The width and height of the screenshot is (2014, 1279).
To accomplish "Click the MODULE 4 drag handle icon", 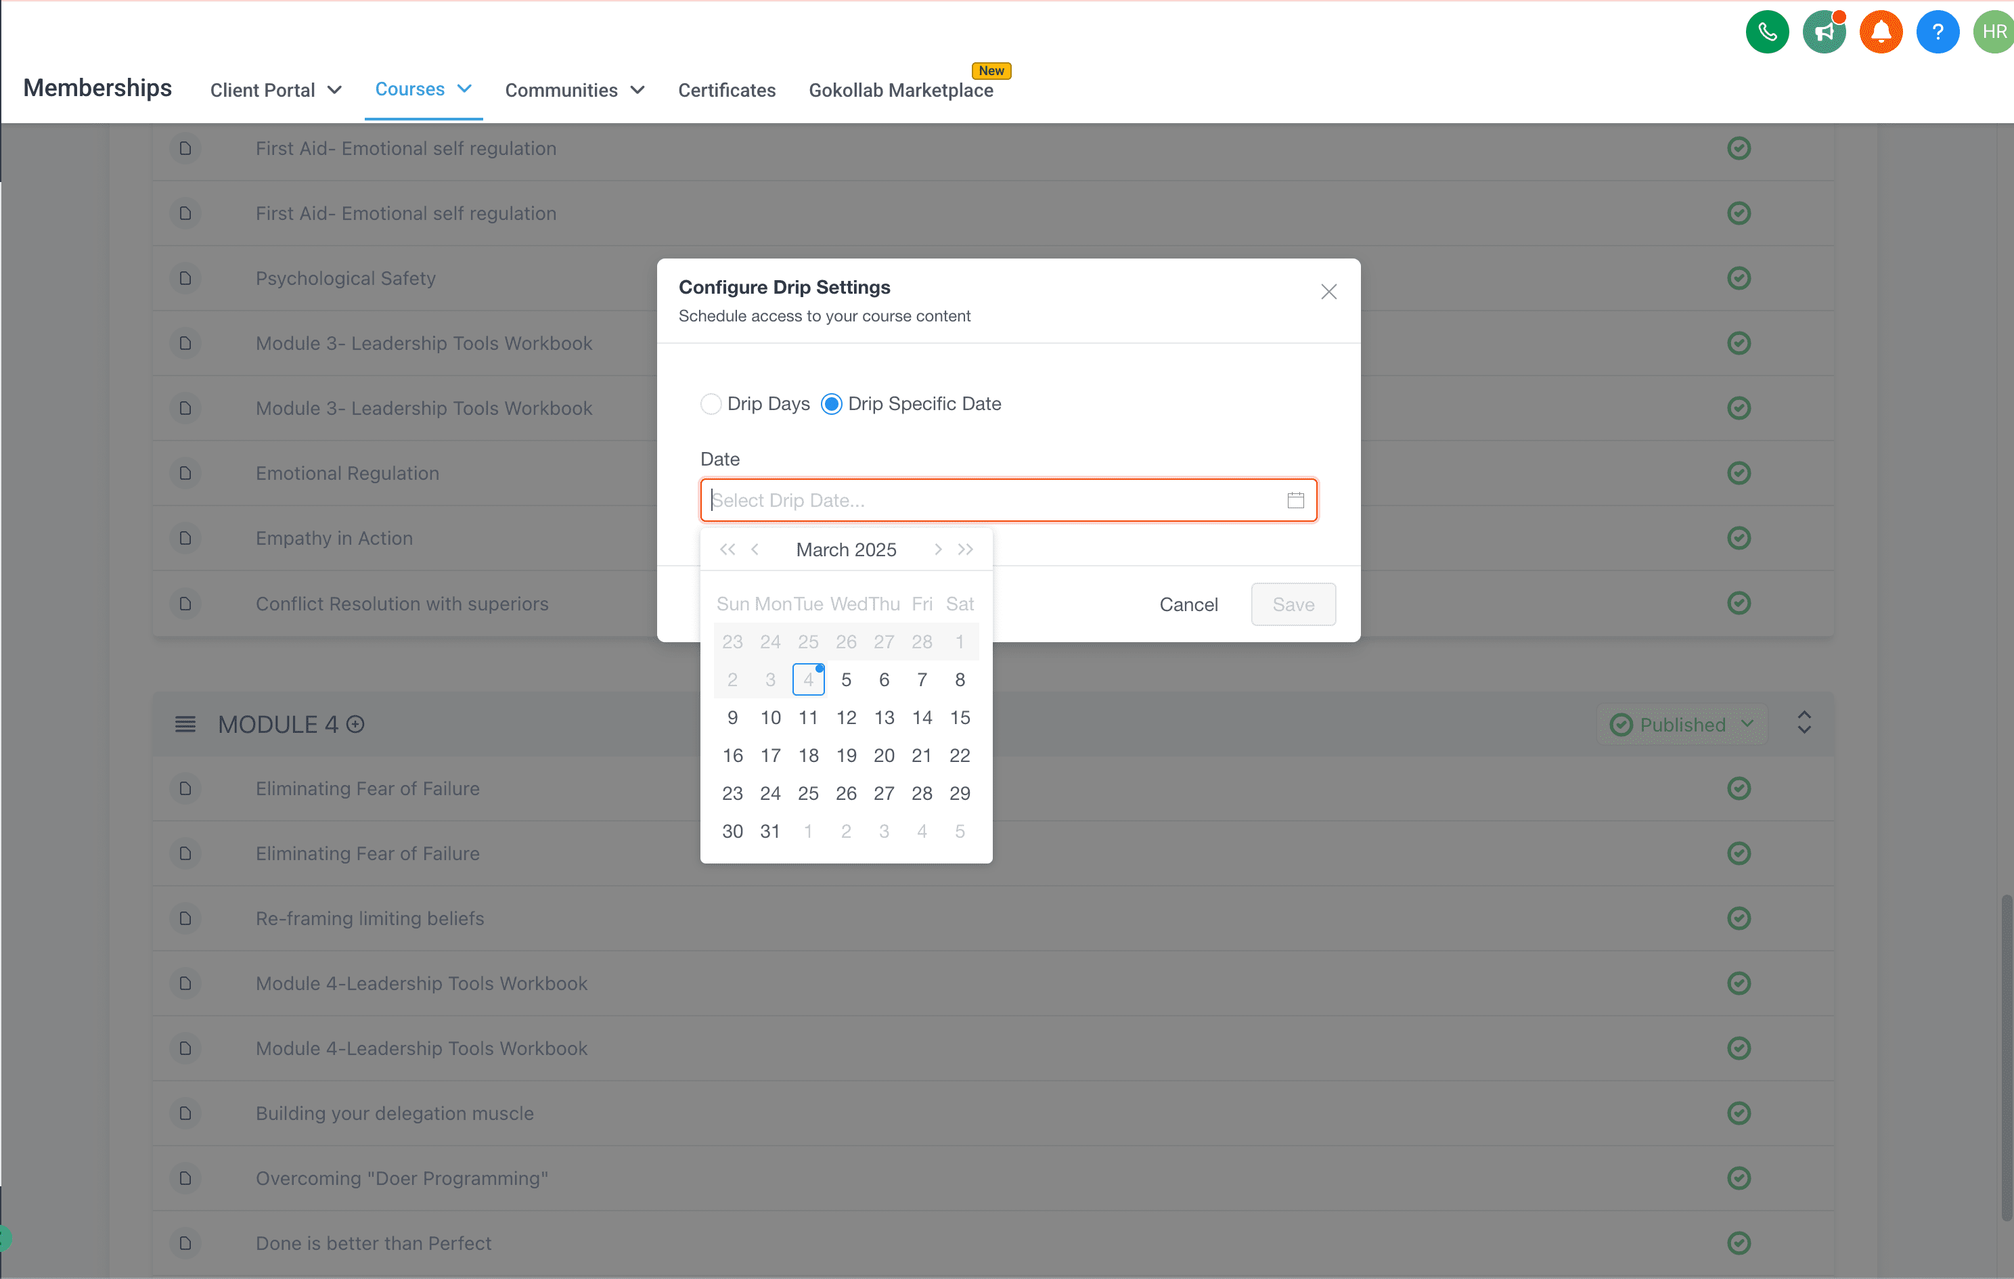I will [x=185, y=724].
